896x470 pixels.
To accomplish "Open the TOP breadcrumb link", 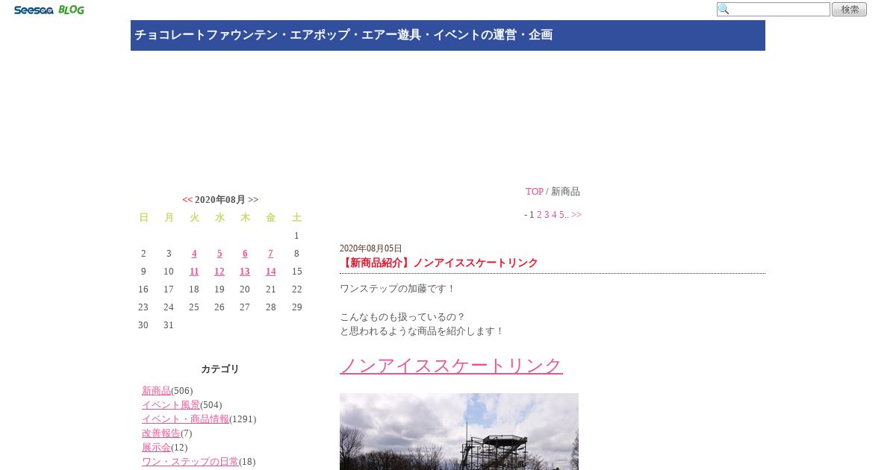I will [535, 192].
